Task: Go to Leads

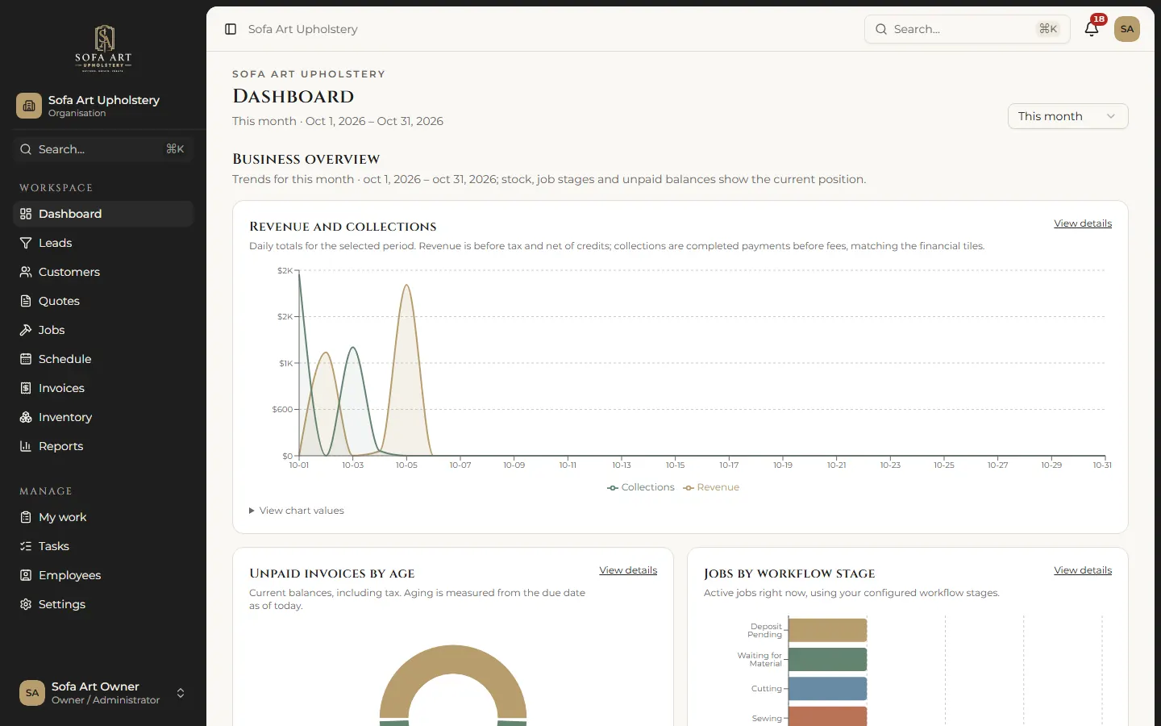Action: [x=103, y=243]
